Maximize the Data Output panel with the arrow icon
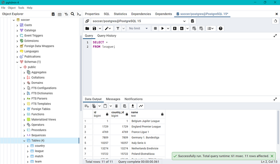 pos(275,99)
